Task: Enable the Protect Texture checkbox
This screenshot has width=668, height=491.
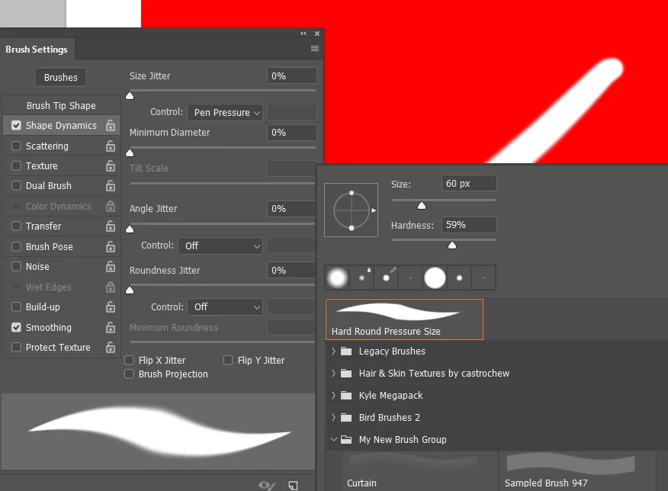Action: [16, 348]
